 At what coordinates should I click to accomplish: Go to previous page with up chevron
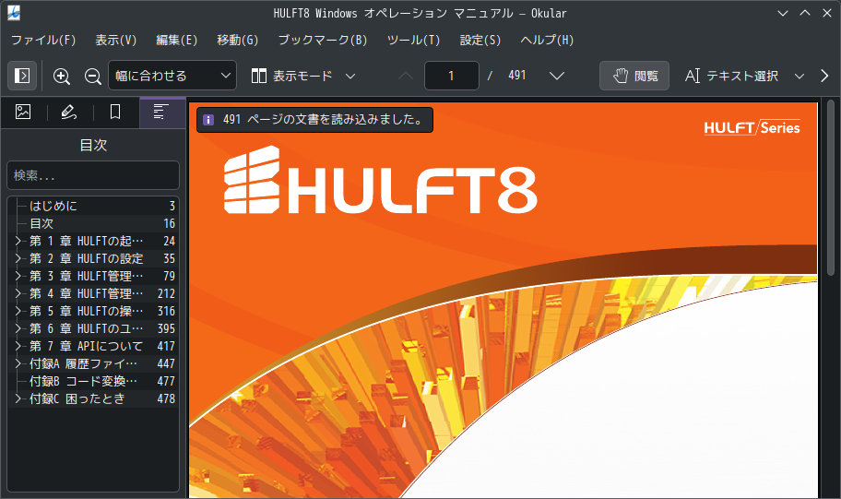406,77
